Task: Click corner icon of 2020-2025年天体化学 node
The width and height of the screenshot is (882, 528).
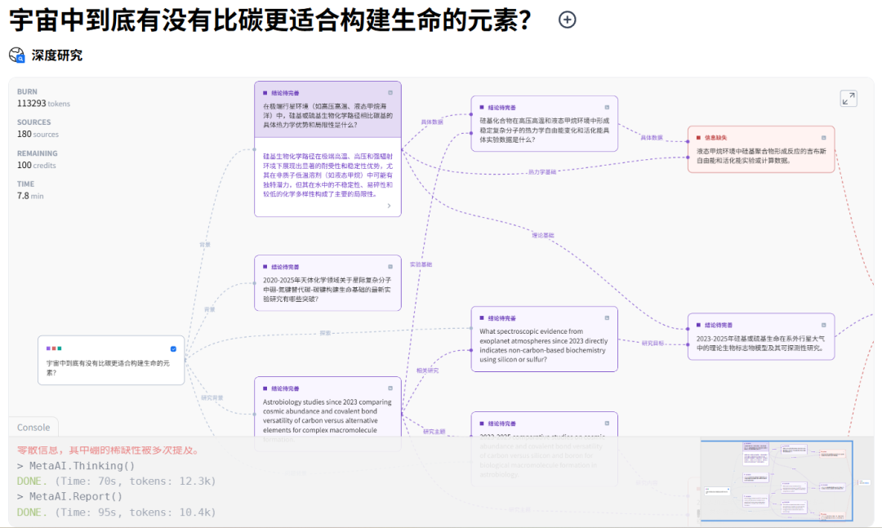Action: [x=390, y=267]
